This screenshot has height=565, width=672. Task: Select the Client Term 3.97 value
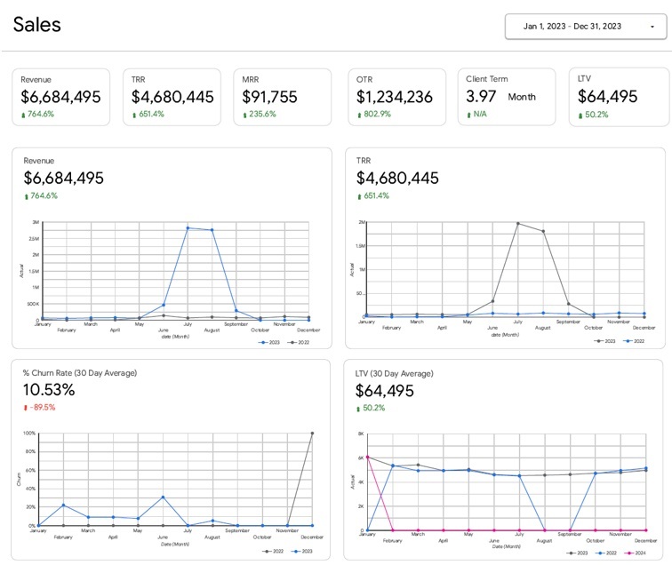481,96
